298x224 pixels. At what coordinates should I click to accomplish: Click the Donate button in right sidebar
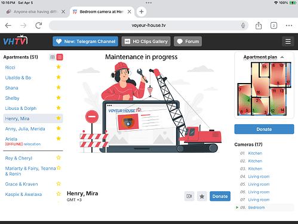(264, 129)
